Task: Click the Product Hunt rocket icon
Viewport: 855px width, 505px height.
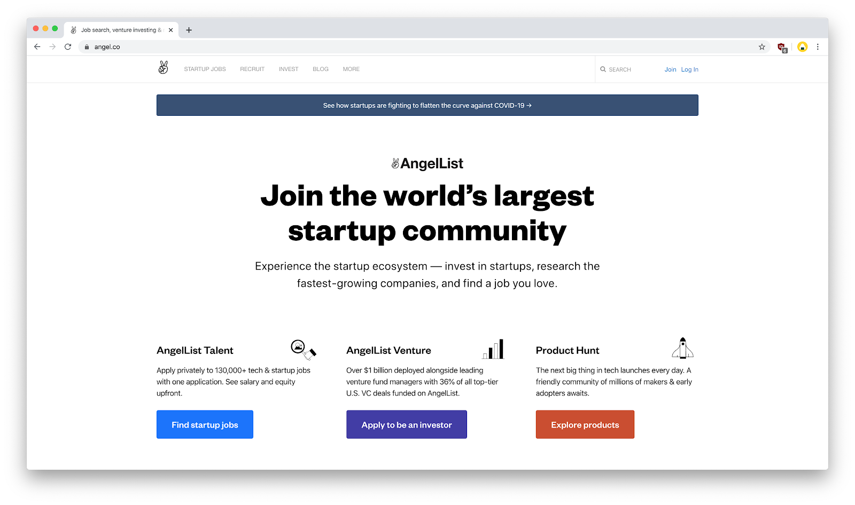Action: pyautogui.click(x=682, y=348)
